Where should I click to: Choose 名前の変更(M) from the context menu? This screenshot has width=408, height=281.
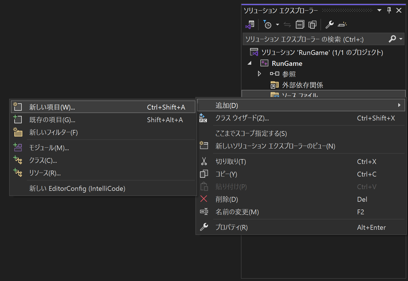(301, 212)
